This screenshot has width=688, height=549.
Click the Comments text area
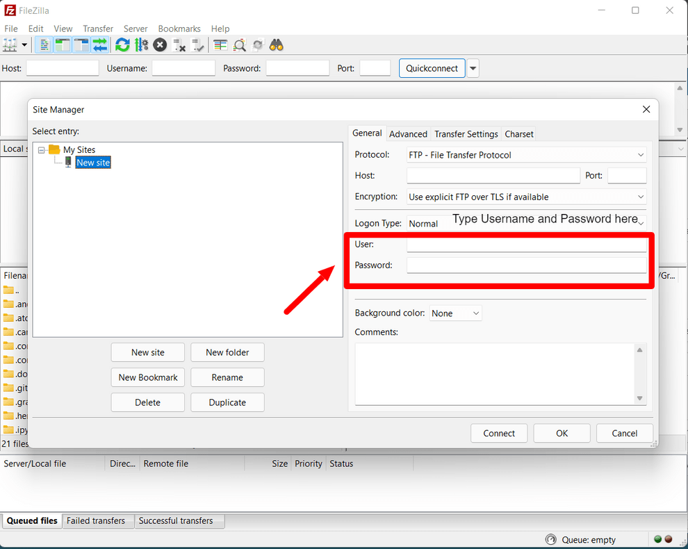pos(495,374)
